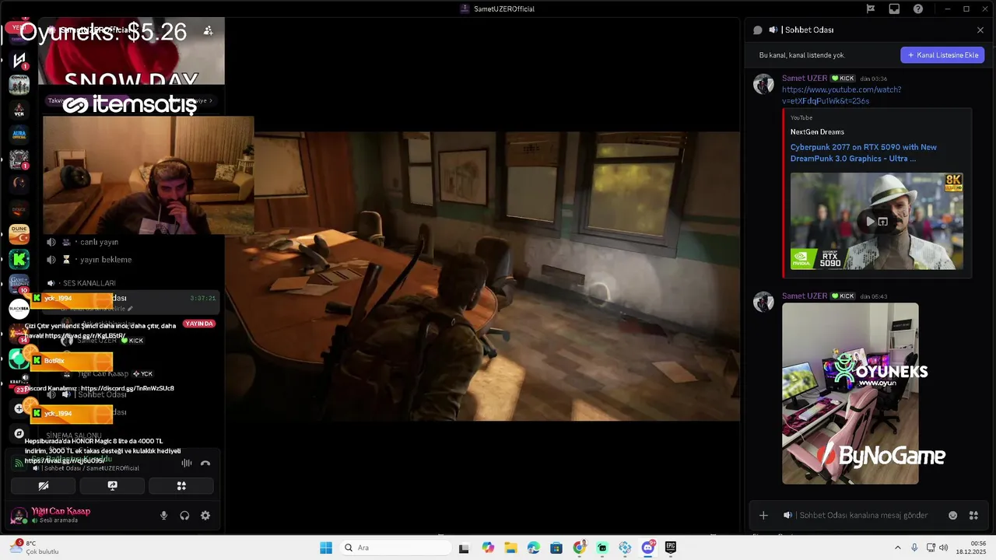Screen dimensions: 996x560
Task: Open embedded video in pop-out icon
Action: coord(883,222)
